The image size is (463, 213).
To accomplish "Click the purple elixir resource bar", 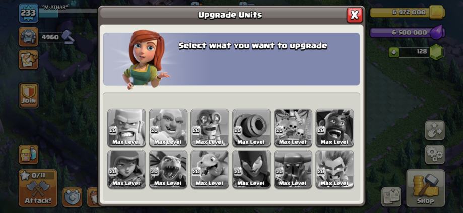I will pyautogui.click(x=406, y=32).
